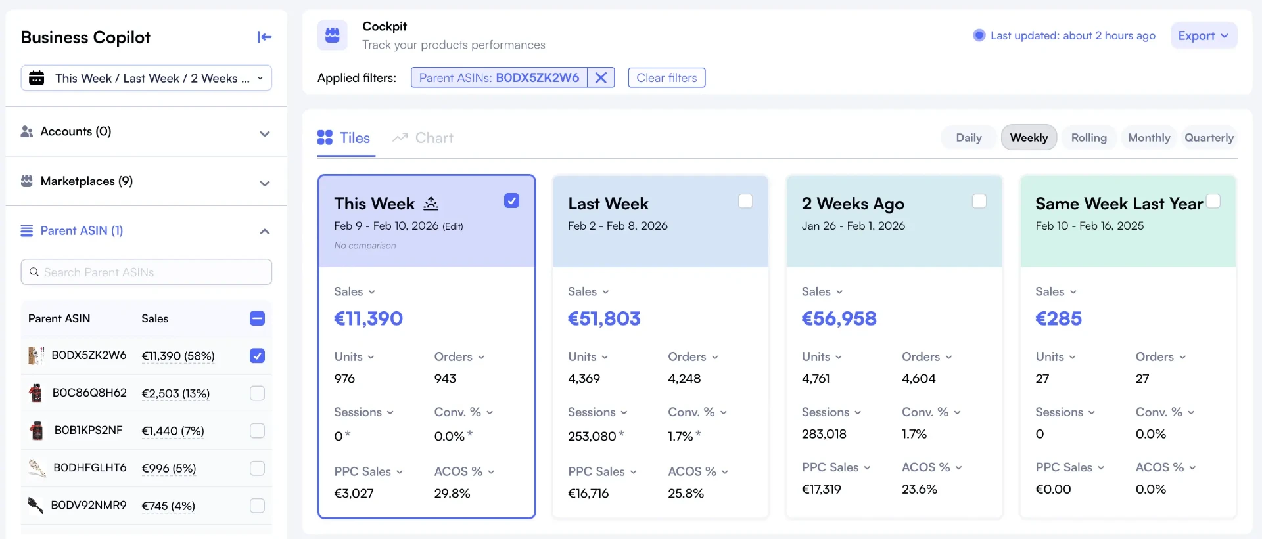Click the €996 (5%) sales cell

click(x=169, y=468)
